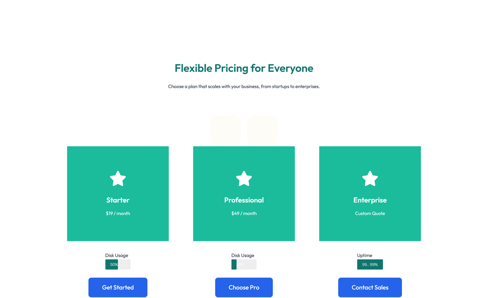Click the Disk Usage label under Starter
Image resolution: width=488 pixels, height=298 pixels.
[x=117, y=255]
